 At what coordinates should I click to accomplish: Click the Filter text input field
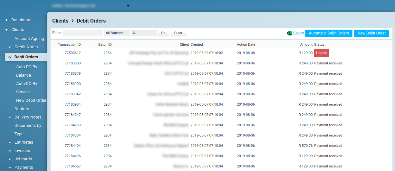pos(83,33)
